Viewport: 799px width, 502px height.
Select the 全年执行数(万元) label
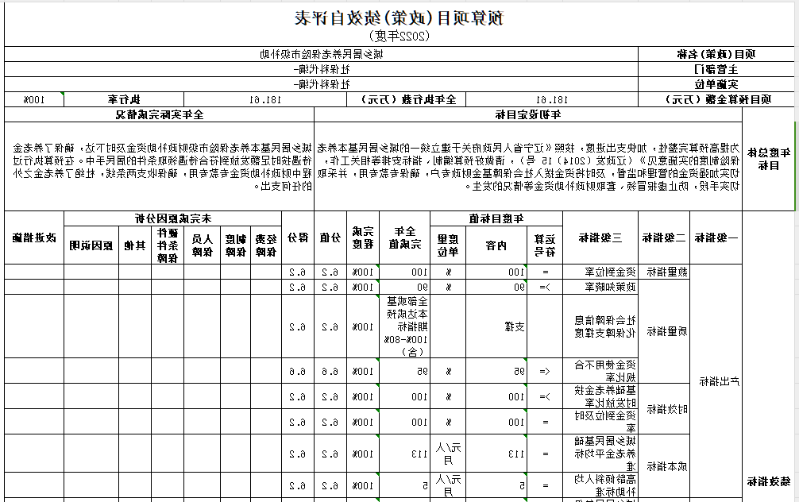tap(407, 99)
